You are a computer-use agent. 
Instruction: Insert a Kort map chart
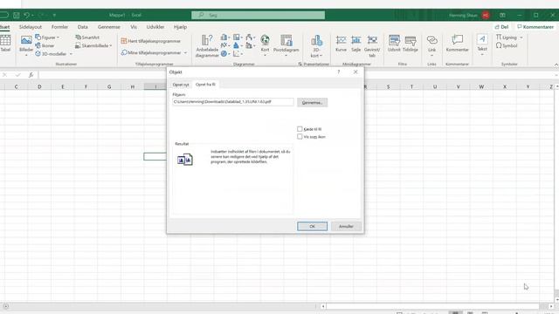(265, 44)
